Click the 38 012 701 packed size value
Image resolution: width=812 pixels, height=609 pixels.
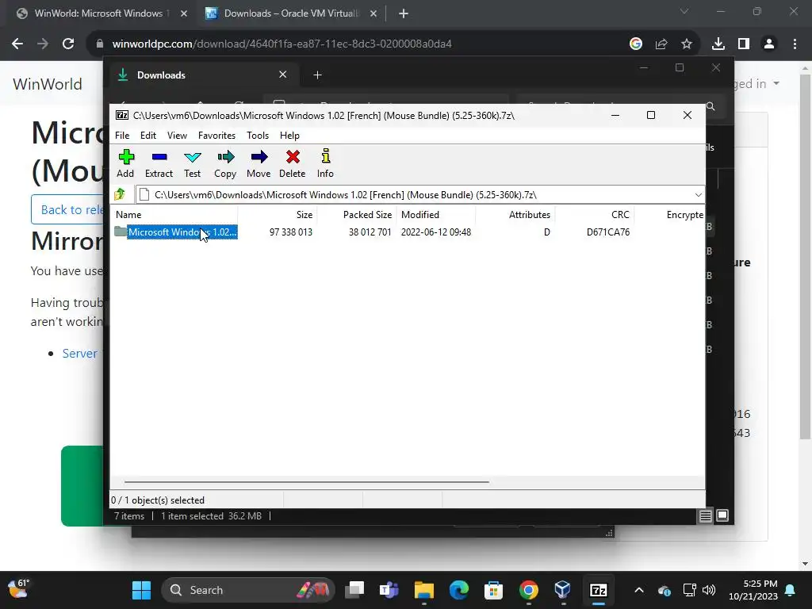[x=370, y=232]
